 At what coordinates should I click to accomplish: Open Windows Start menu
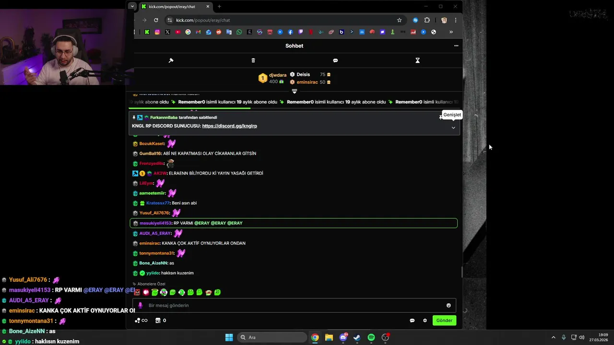(x=229, y=337)
